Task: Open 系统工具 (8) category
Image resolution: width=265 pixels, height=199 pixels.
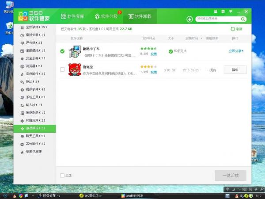Action: tap(34, 97)
